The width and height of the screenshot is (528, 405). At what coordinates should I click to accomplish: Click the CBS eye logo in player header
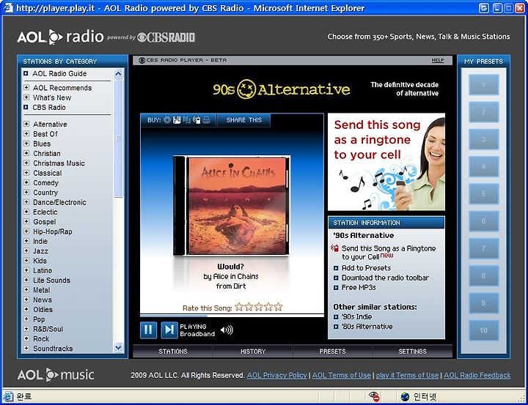coord(142,60)
